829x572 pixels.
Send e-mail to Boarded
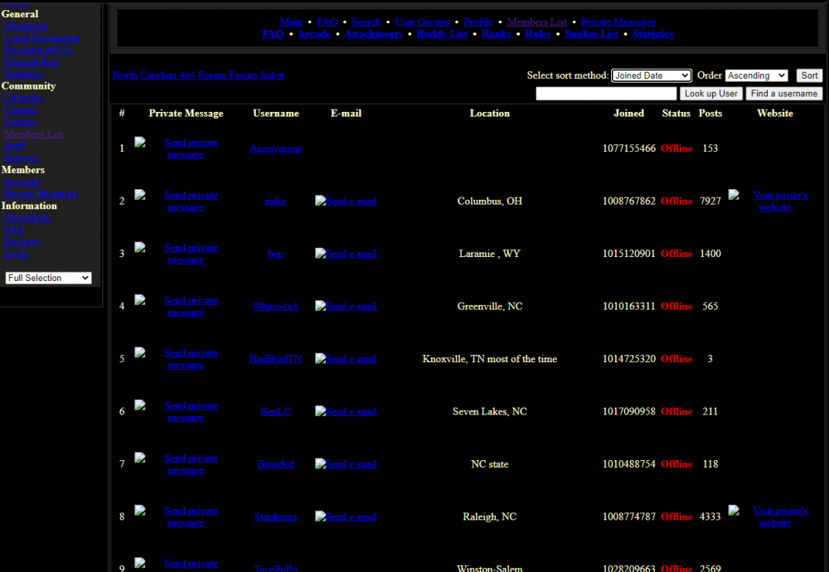tap(346, 464)
